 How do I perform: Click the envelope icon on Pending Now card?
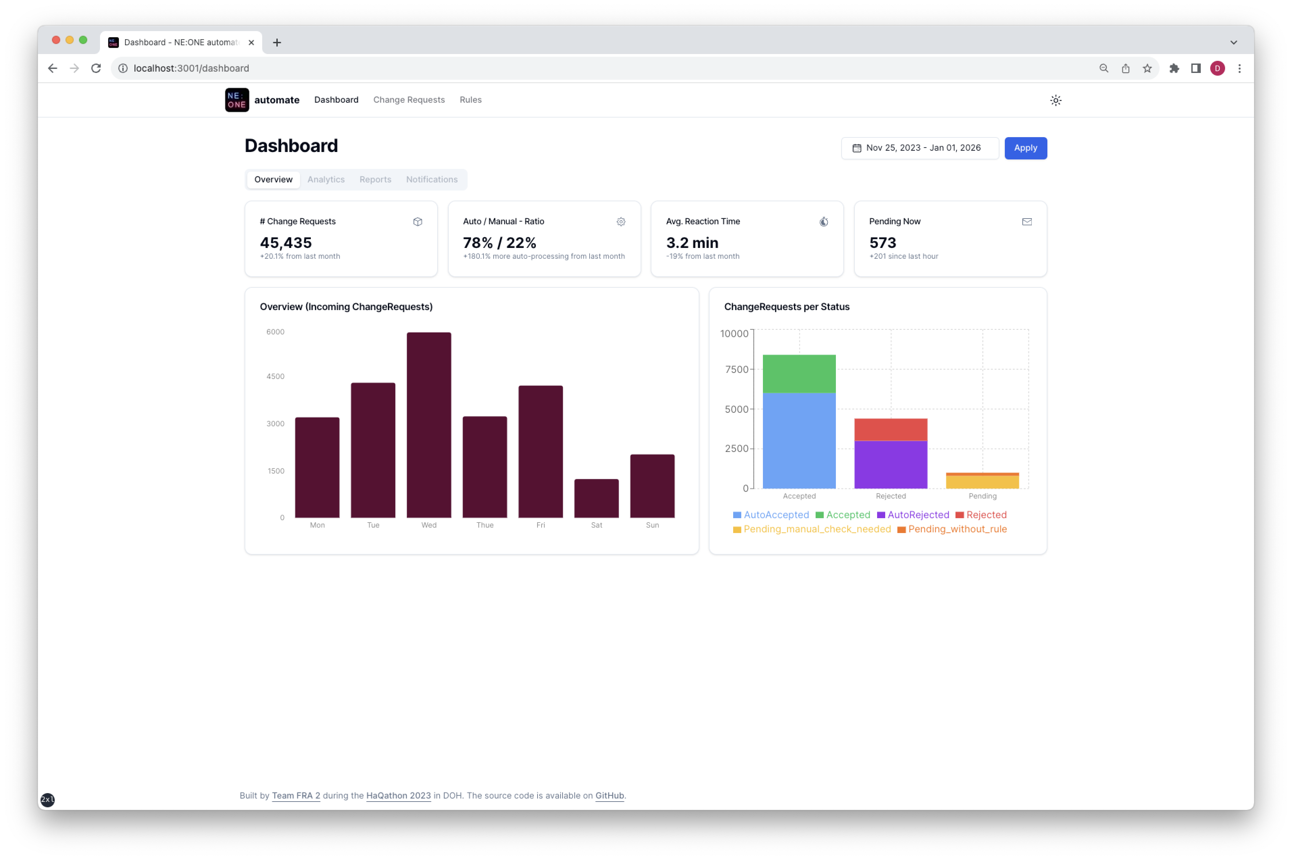click(1026, 222)
